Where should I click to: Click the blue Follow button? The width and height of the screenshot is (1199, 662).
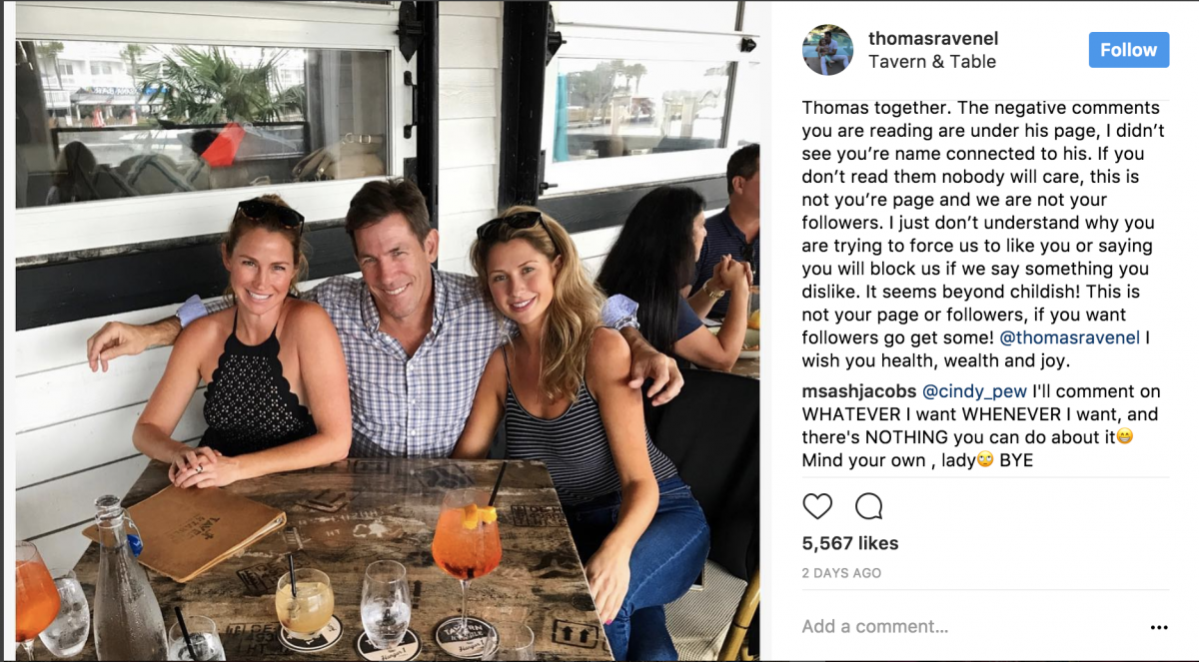[1129, 50]
